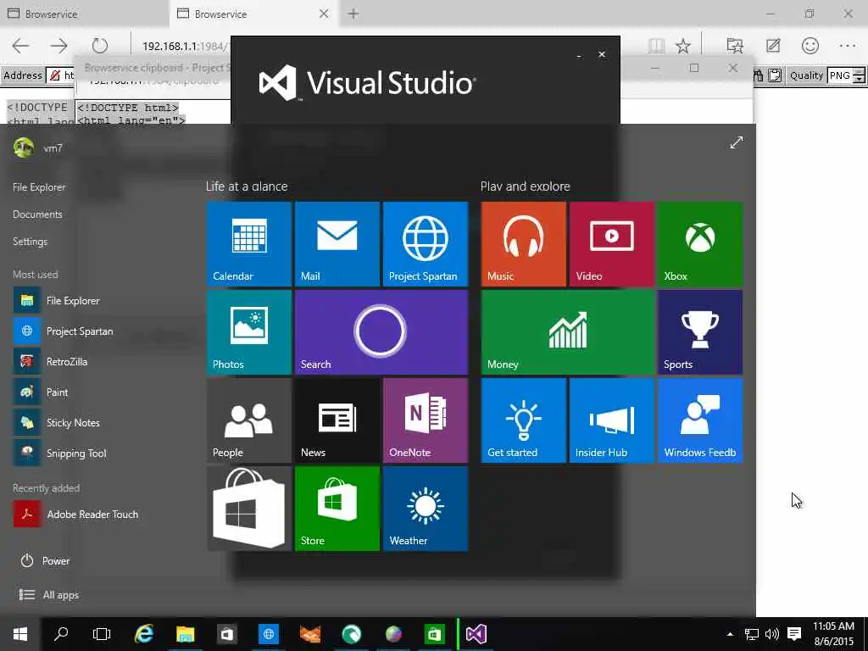Open the Music tile
This screenshot has width=868, height=651.
click(523, 244)
